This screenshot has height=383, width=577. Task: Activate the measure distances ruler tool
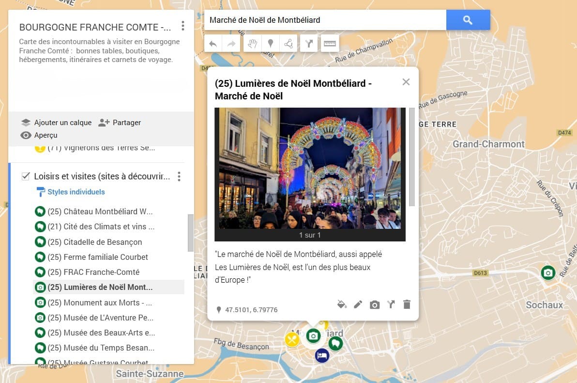[330, 43]
